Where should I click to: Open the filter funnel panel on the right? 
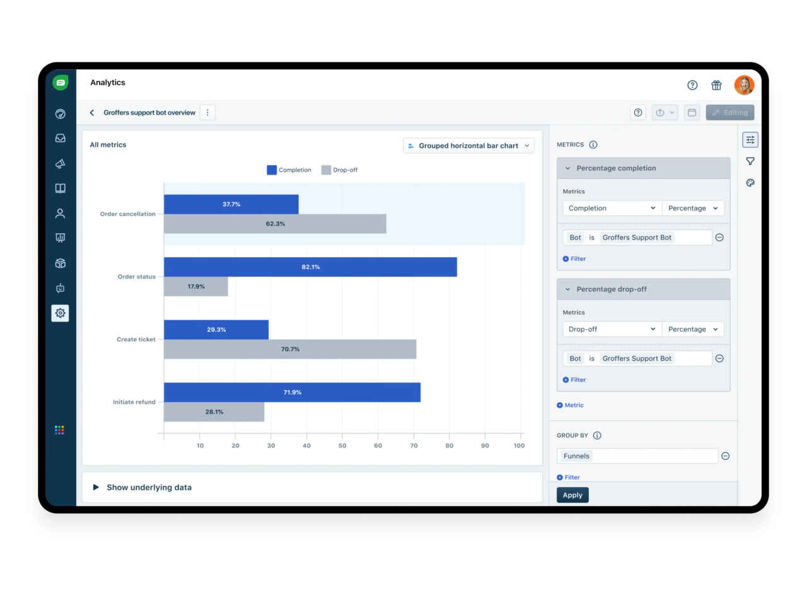tap(750, 161)
